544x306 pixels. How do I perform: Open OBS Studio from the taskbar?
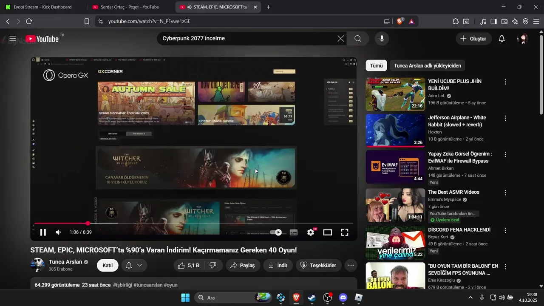[x=327, y=297]
